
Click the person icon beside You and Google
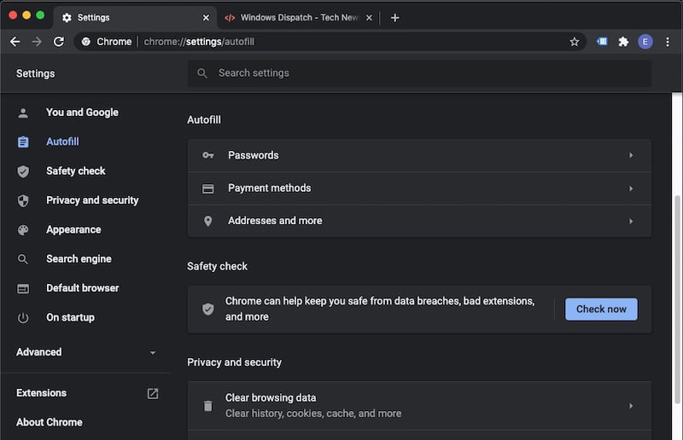pyautogui.click(x=23, y=113)
